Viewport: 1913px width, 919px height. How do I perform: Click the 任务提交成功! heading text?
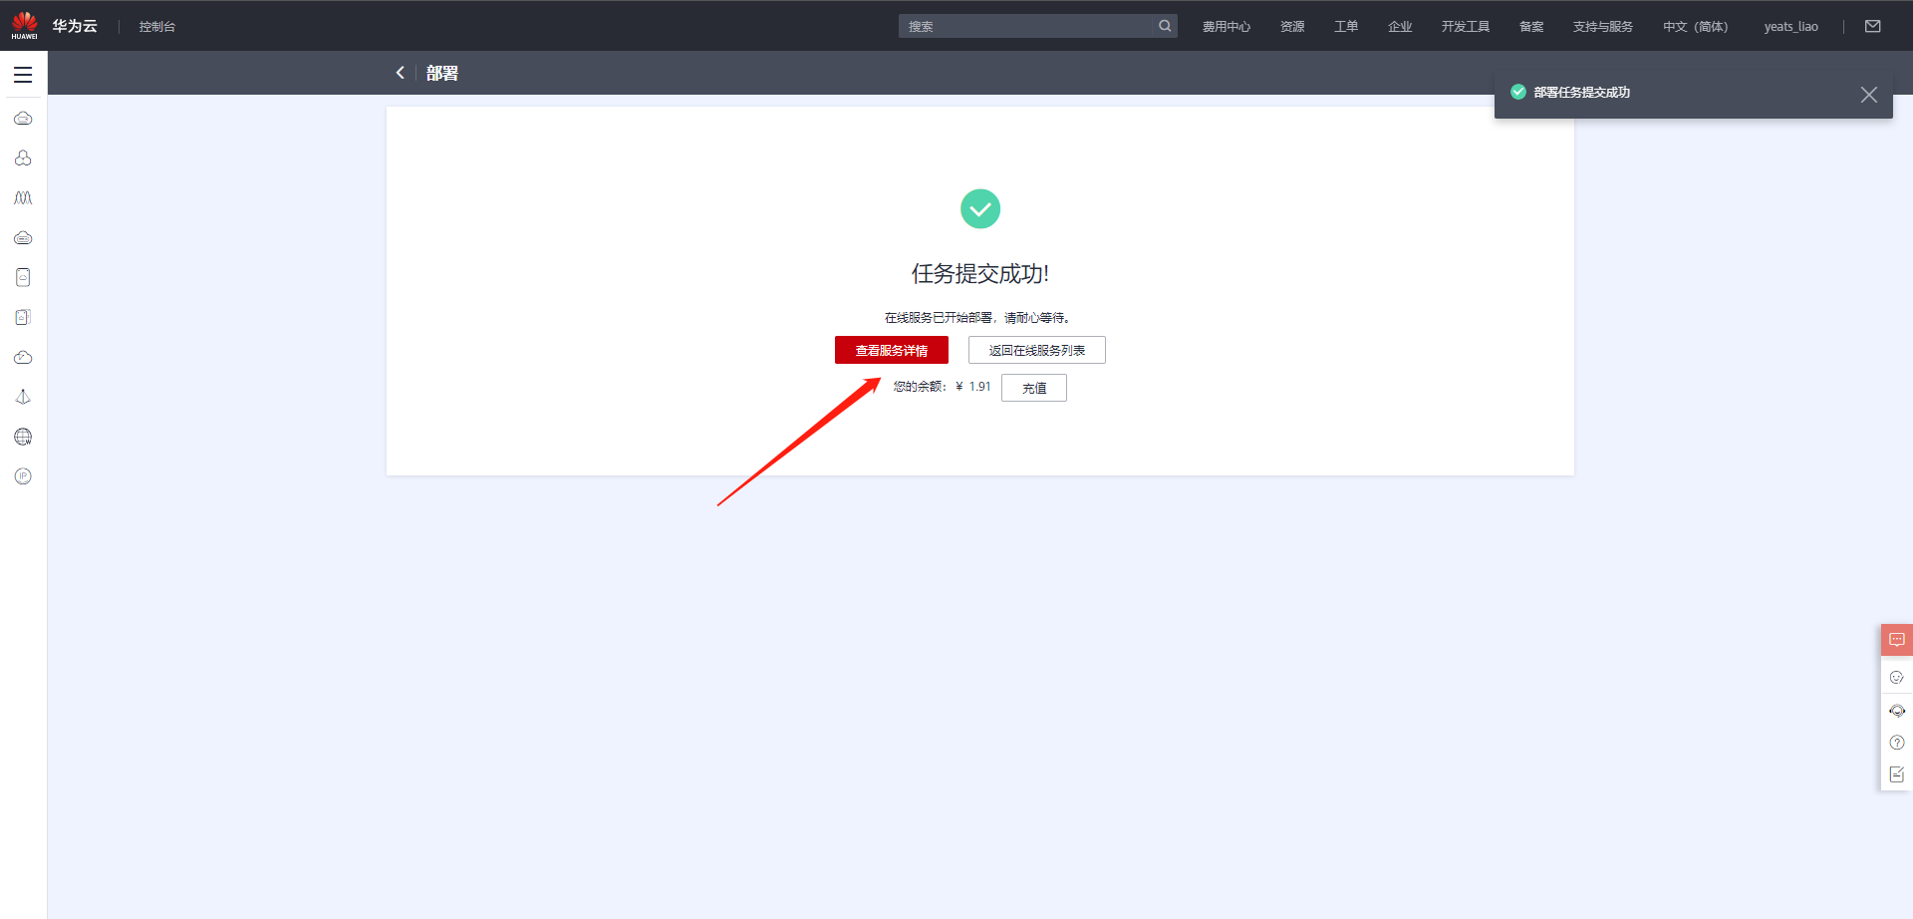(x=980, y=273)
